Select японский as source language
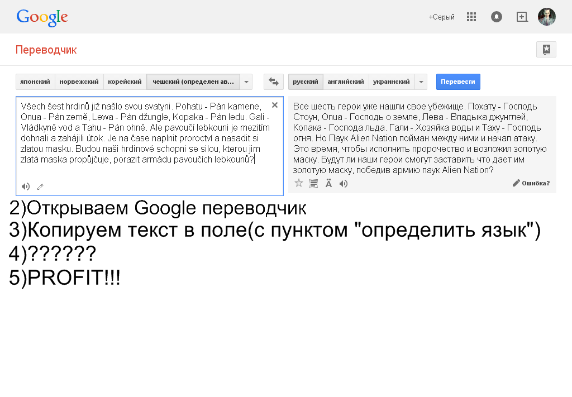Screen dimensions: 572x397 pyautogui.click(x=35, y=82)
